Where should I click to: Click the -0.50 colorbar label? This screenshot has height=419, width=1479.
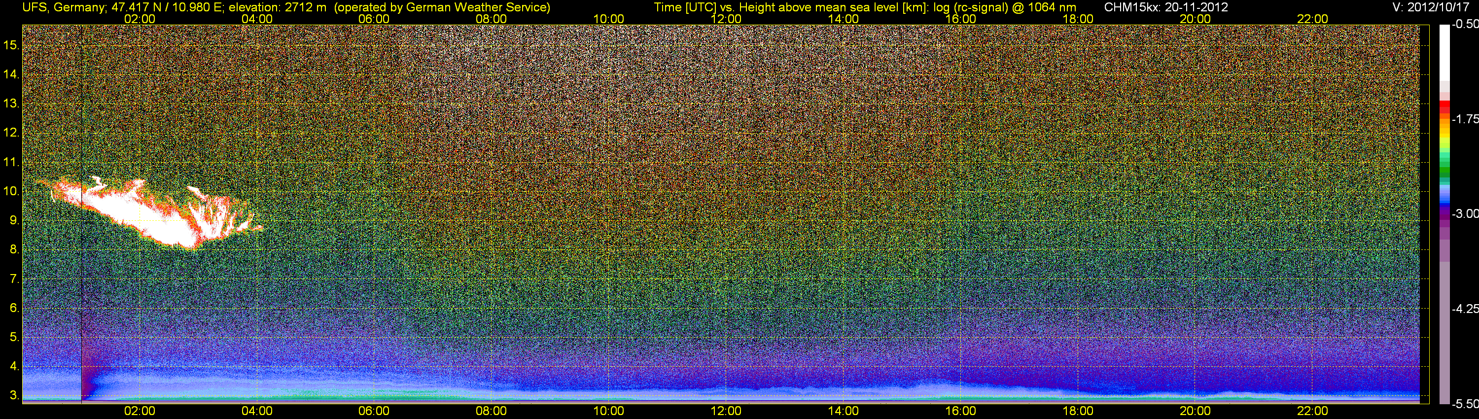click(1465, 25)
